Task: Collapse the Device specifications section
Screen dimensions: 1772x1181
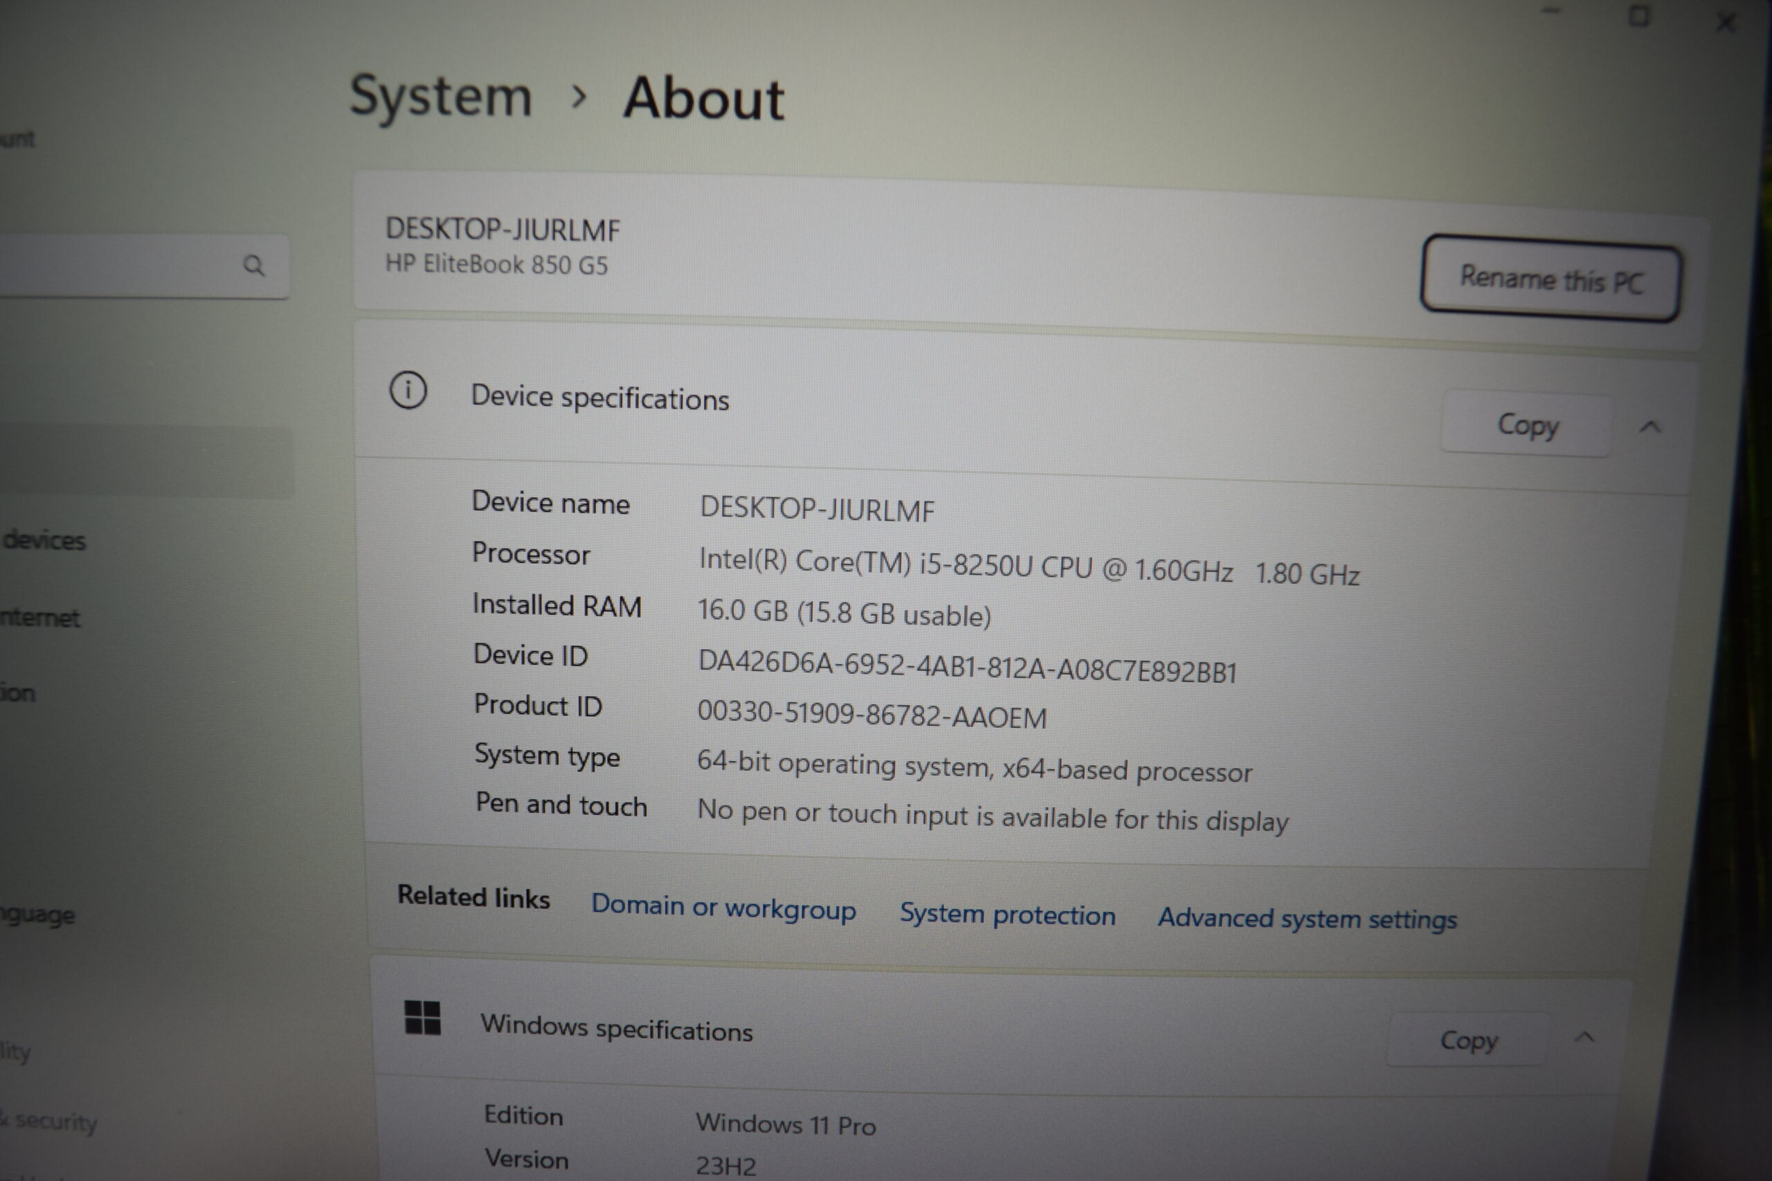Action: [1650, 427]
